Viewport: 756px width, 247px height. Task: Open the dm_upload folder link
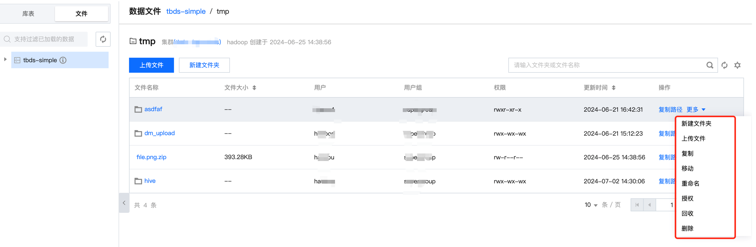(159, 133)
